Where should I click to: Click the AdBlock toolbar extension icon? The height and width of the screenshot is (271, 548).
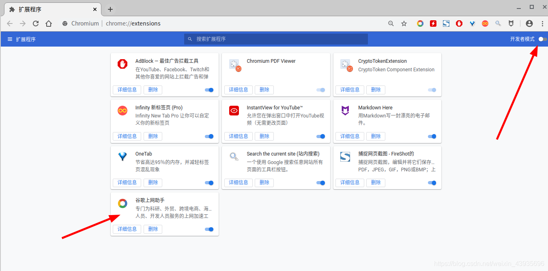click(x=459, y=23)
